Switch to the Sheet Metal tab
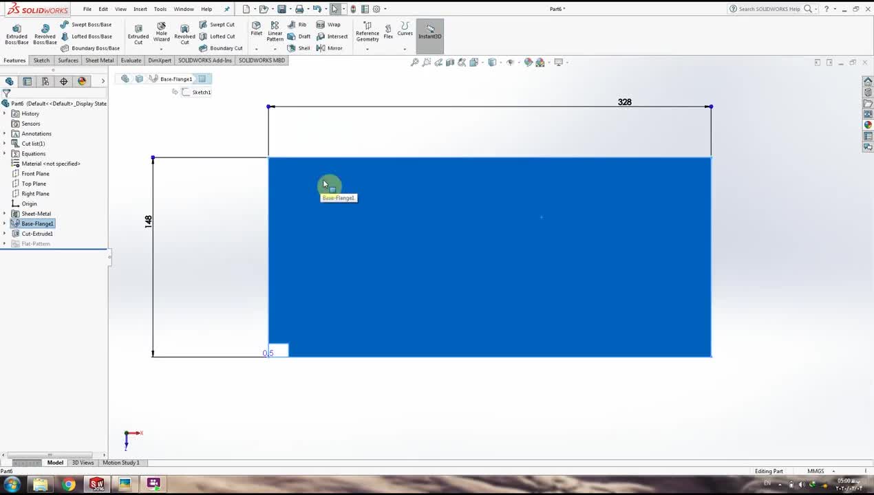This screenshot has width=874, height=495. [99, 60]
